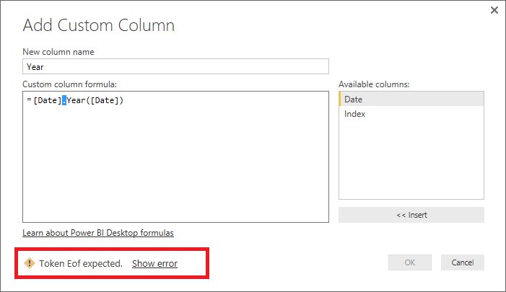506x292 pixels.
Task: Focus the New column name field
Action: pyautogui.click(x=175, y=66)
